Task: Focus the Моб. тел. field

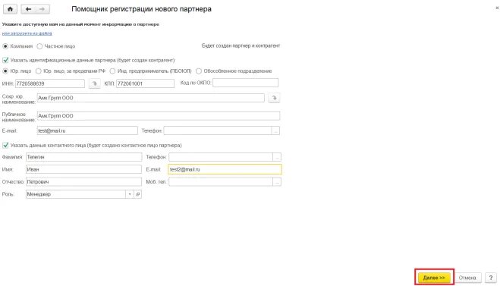Action: coord(221,182)
